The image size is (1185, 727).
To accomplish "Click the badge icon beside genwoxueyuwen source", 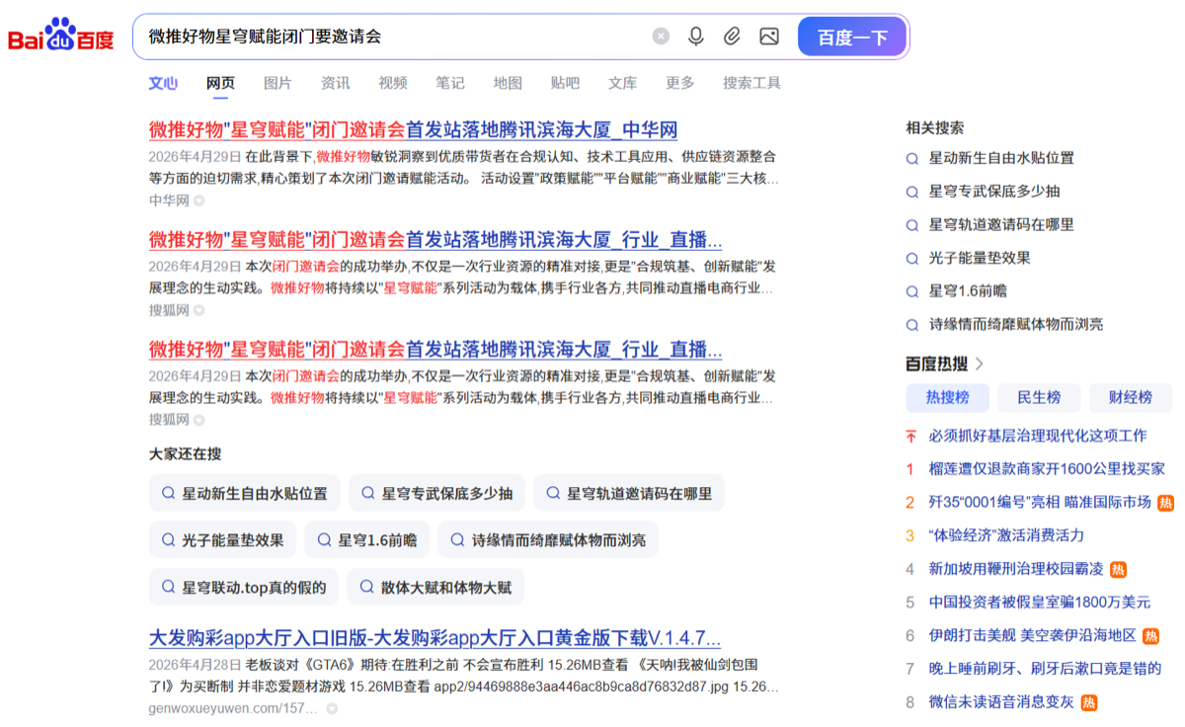I will click(332, 708).
